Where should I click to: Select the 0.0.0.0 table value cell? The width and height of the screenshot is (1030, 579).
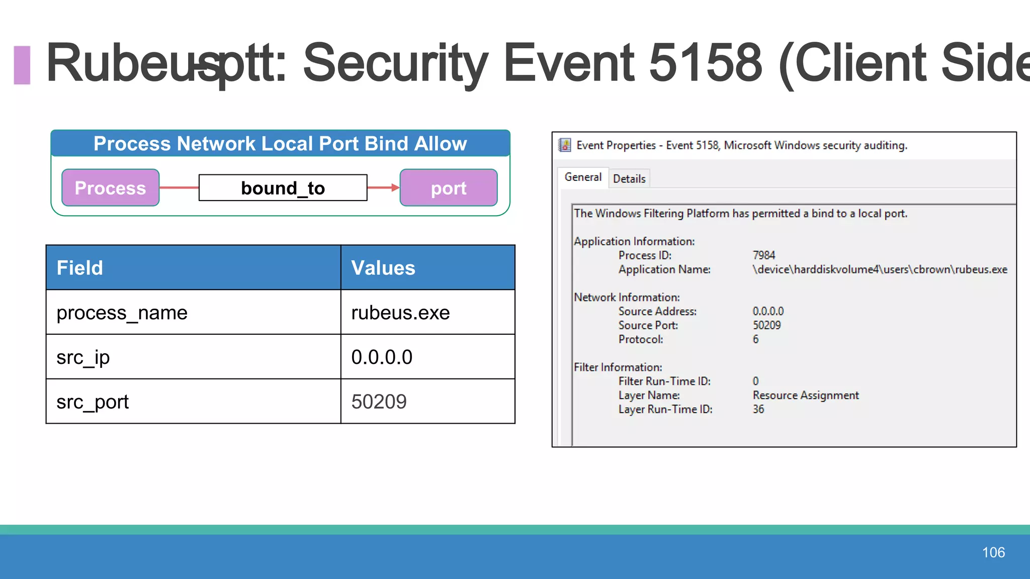pyautogui.click(x=428, y=357)
